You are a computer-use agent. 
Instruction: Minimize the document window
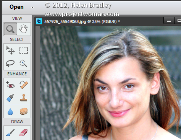click(169, 21)
